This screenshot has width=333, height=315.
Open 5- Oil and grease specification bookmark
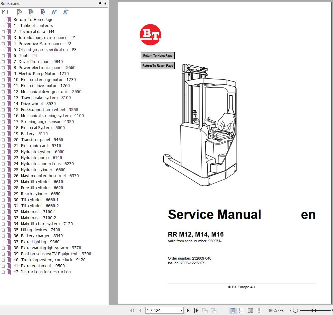tap(45, 50)
